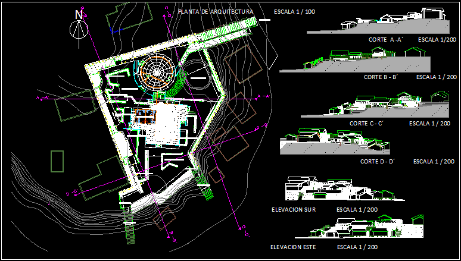
Task: Select the 'PLANTA DE ARQUITECTURA' title text
Action: coord(216,12)
